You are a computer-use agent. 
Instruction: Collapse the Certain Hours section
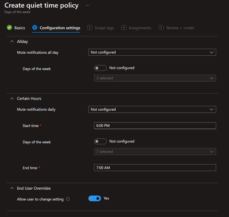12,99
